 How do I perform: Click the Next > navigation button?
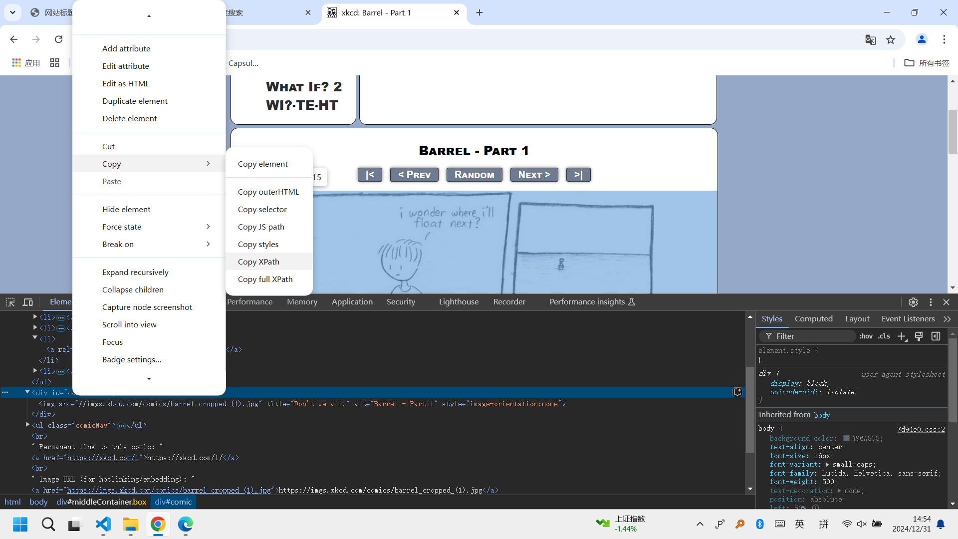534,174
